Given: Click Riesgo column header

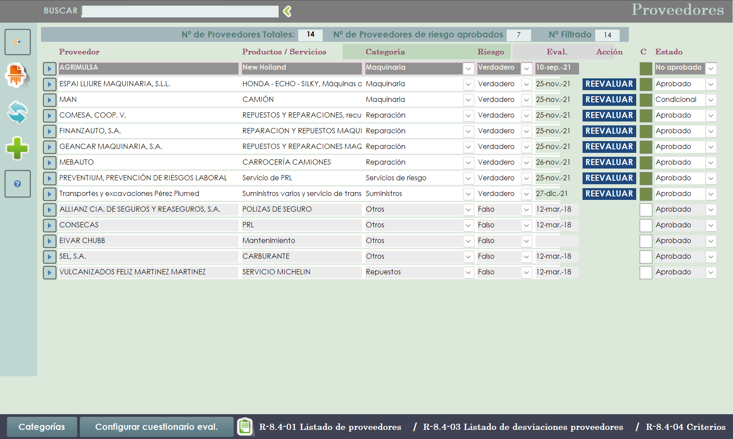Looking at the screenshot, I should (491, 52).
